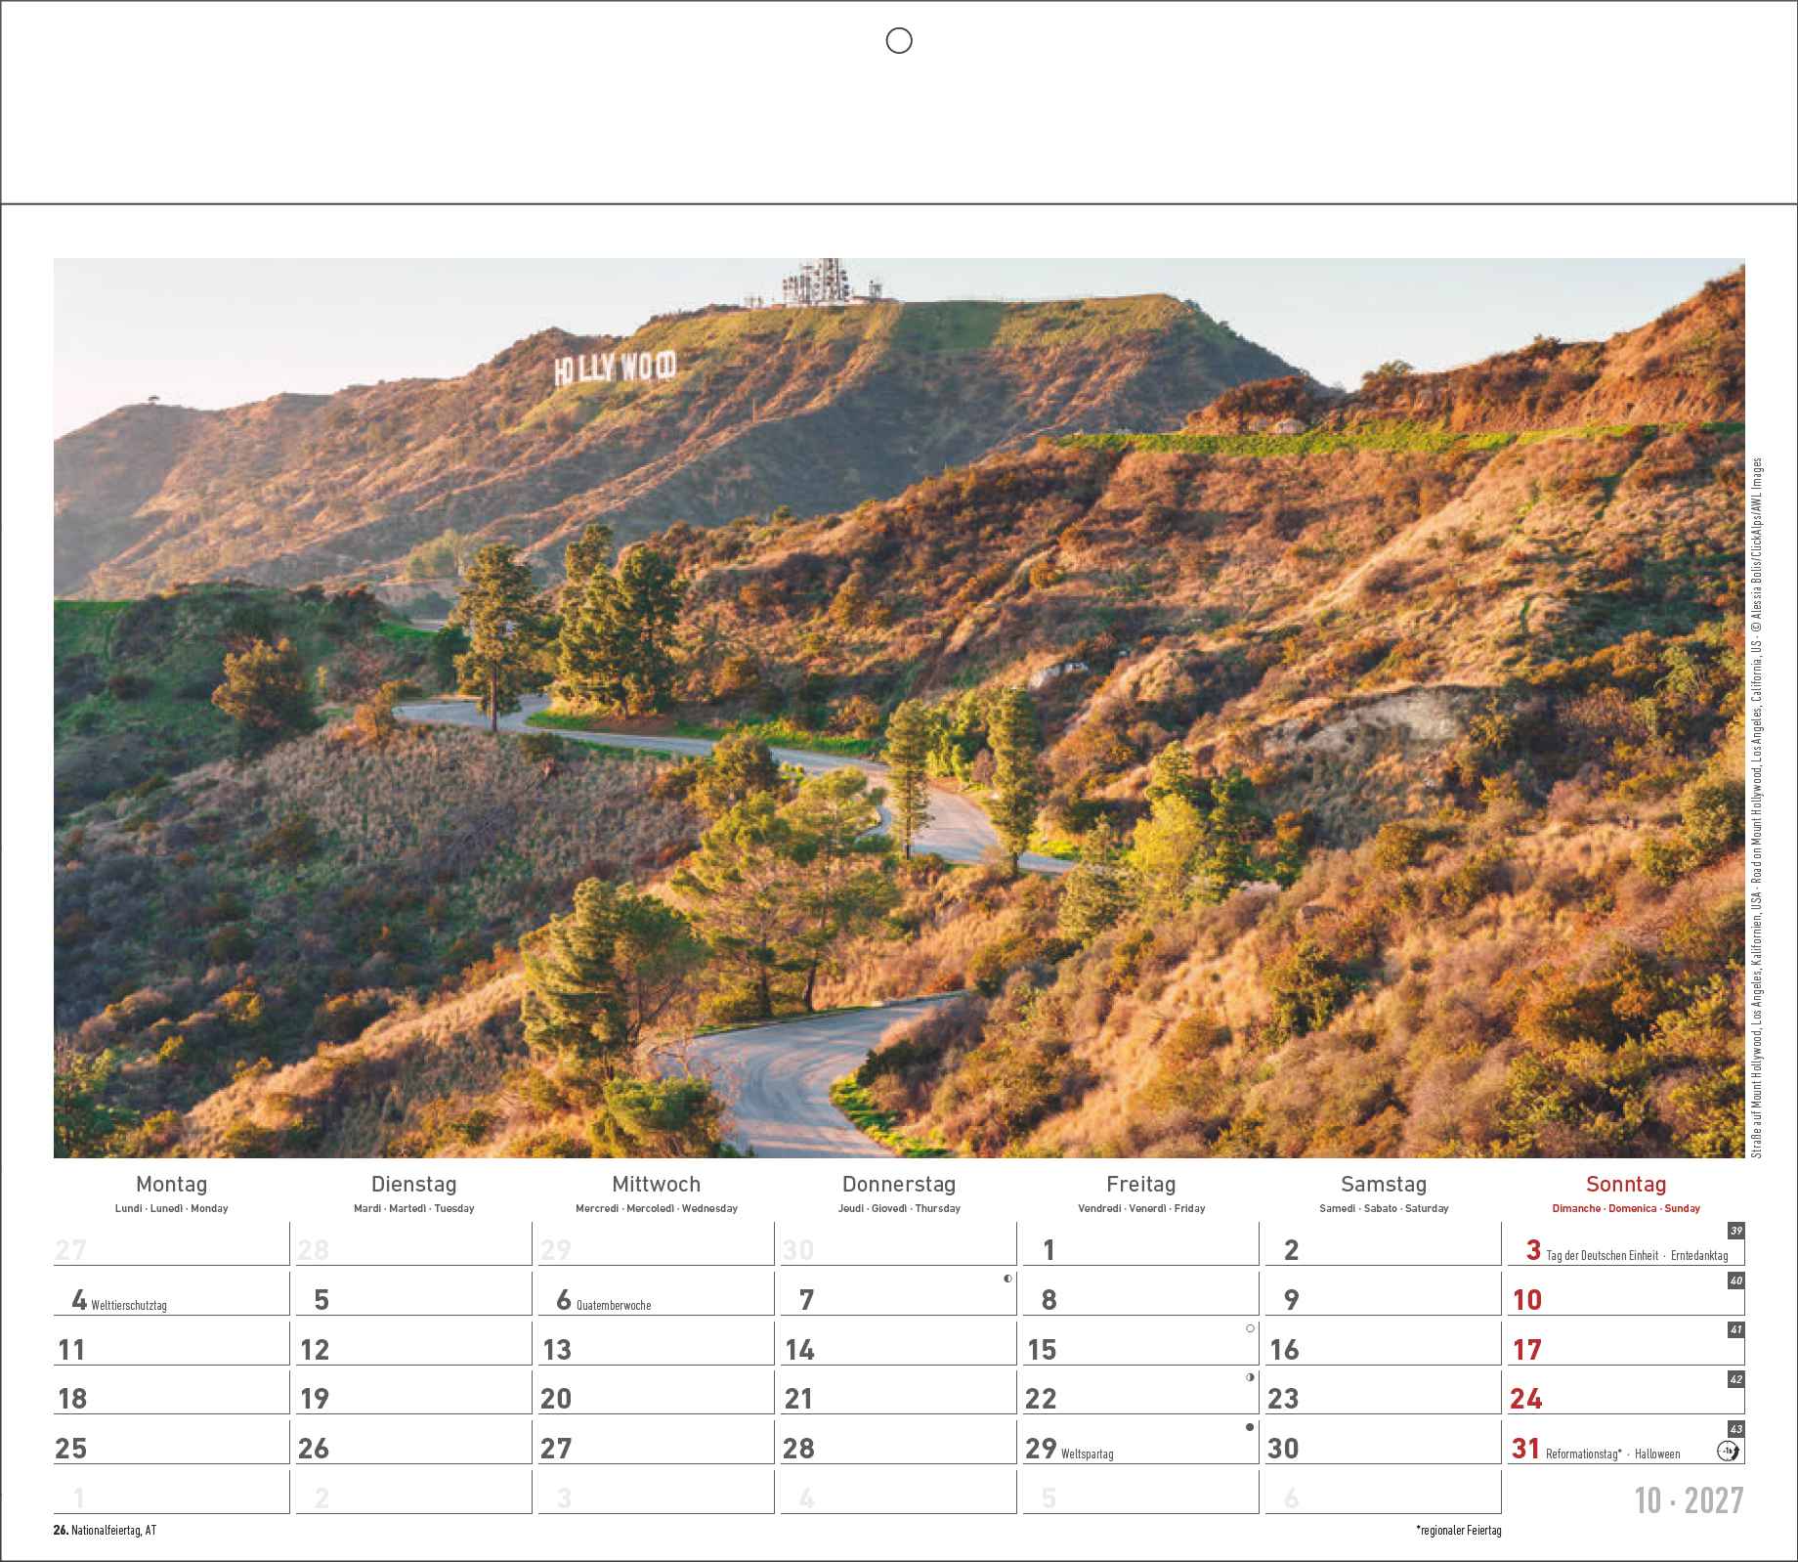Select the week number 39 badge

1735,1231
